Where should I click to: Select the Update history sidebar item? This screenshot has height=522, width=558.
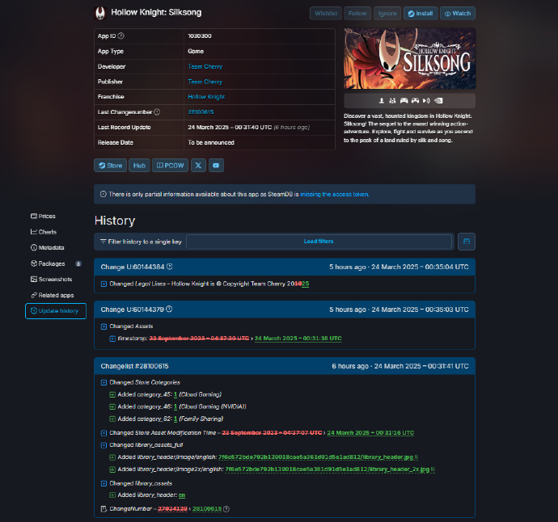[56, 311]
